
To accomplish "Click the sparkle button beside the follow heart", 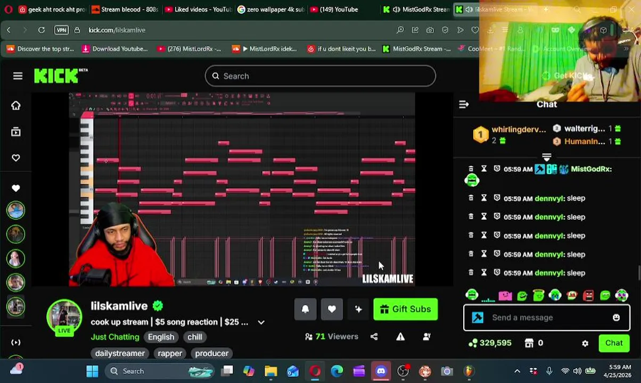I will click(358, 309).
